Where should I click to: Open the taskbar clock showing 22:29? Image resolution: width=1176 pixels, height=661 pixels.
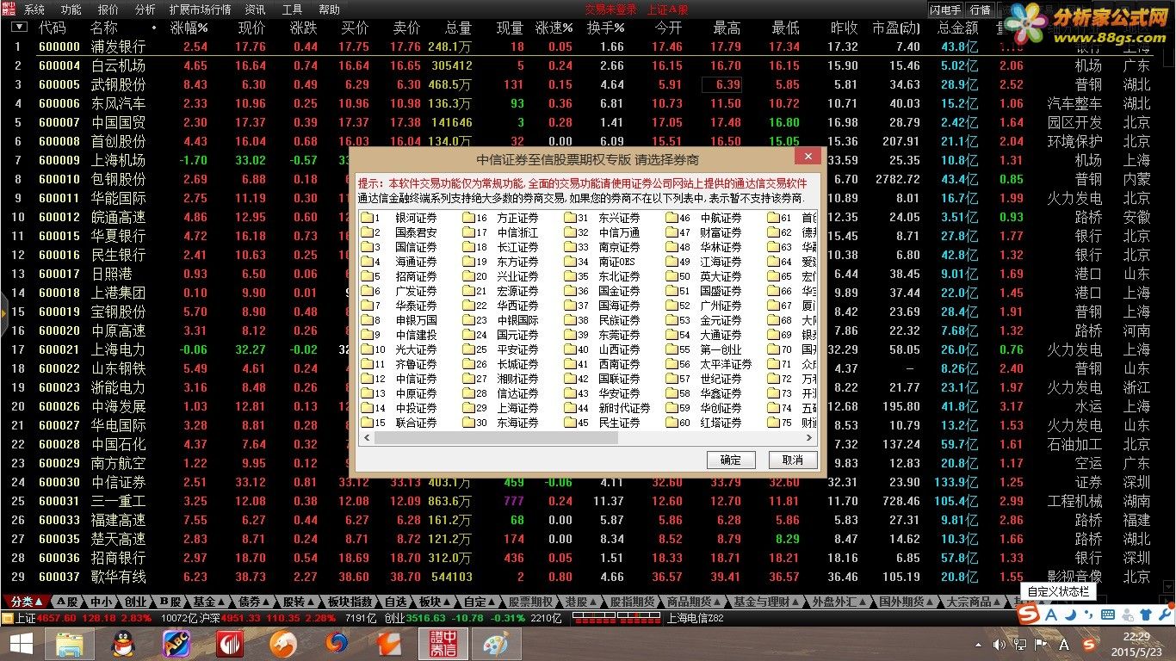(x=1136, y=643)
